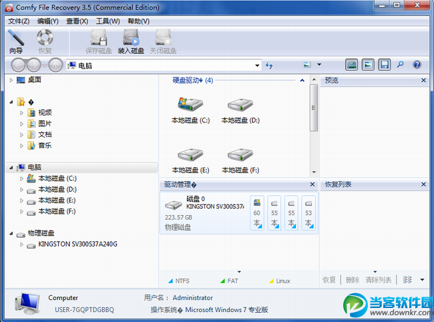Open the view mode dropdown arrow
This screenshot has width=434, height=322.
click(x=319, y=65)
